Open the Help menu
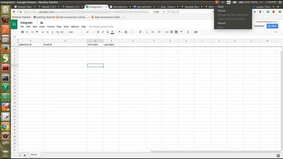This screenshot has height=159, width=283. pyautogui.click(x=84, y=26)
